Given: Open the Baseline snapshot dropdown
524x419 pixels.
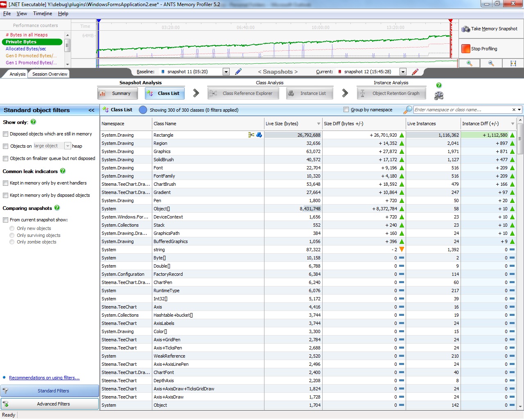Looking at the screenshot, I should point(226,72).
